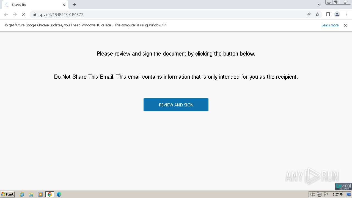Restore down the Chrome window
Viewport: 352px width, 198px height.
click(336, 2)
